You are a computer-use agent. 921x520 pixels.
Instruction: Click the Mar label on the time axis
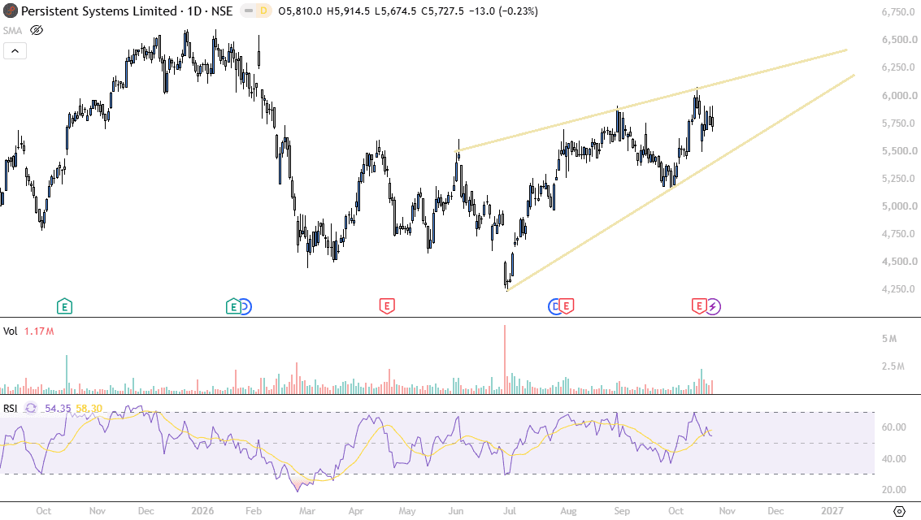tap(307, 511)
